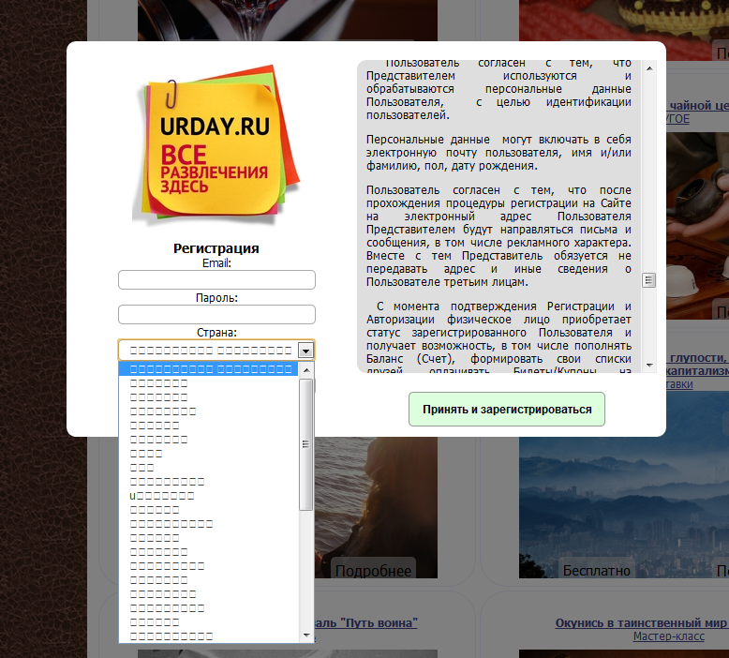
Task: Collapse the Страна country combo box
Action: pos(305,351)
